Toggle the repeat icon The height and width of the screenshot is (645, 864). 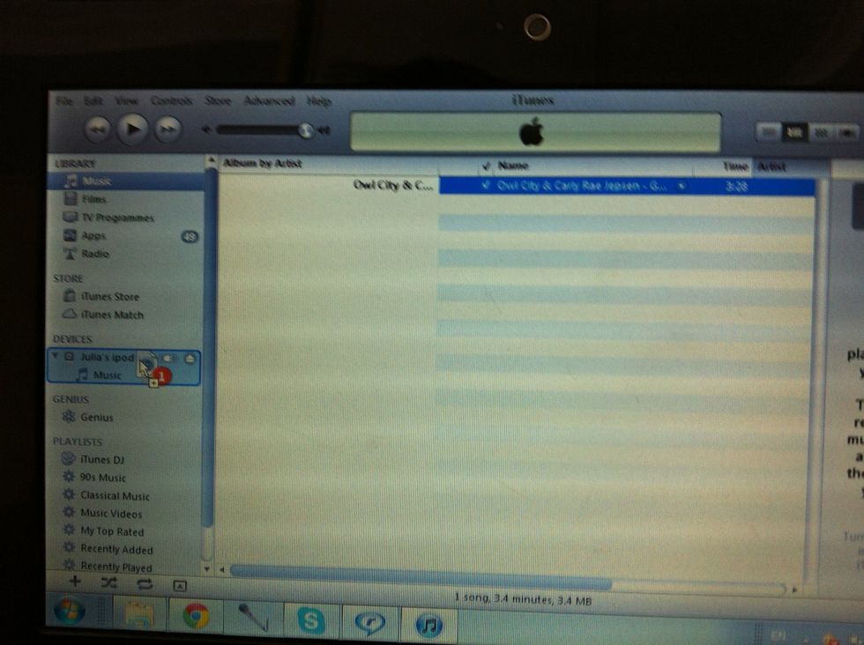[145, 584]
